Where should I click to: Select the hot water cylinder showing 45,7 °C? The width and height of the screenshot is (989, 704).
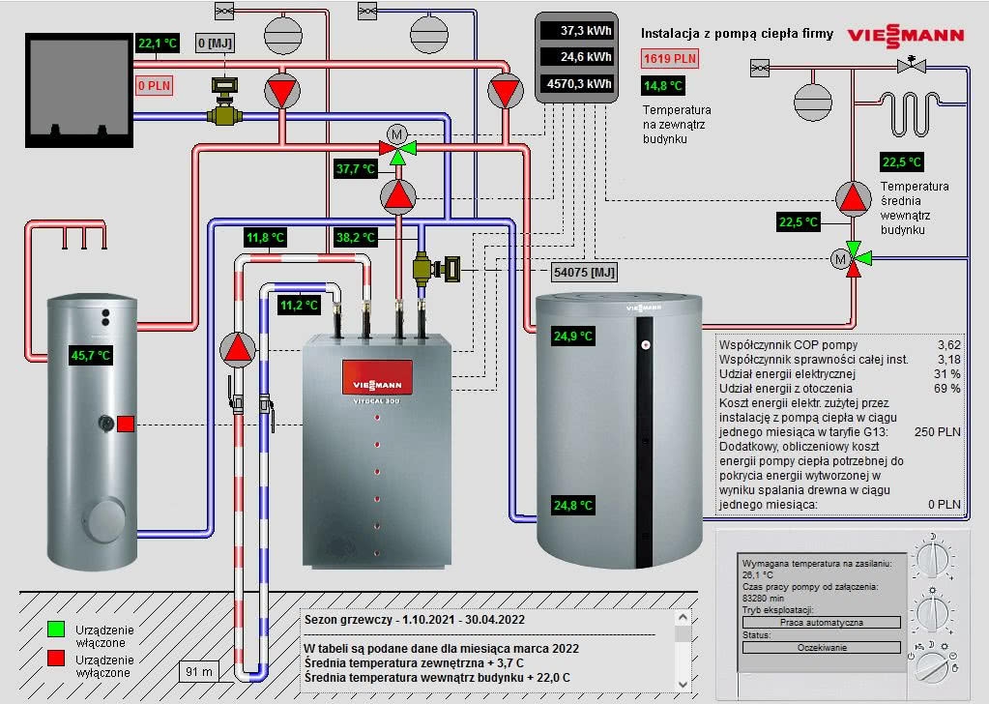(x=92, y=431)
